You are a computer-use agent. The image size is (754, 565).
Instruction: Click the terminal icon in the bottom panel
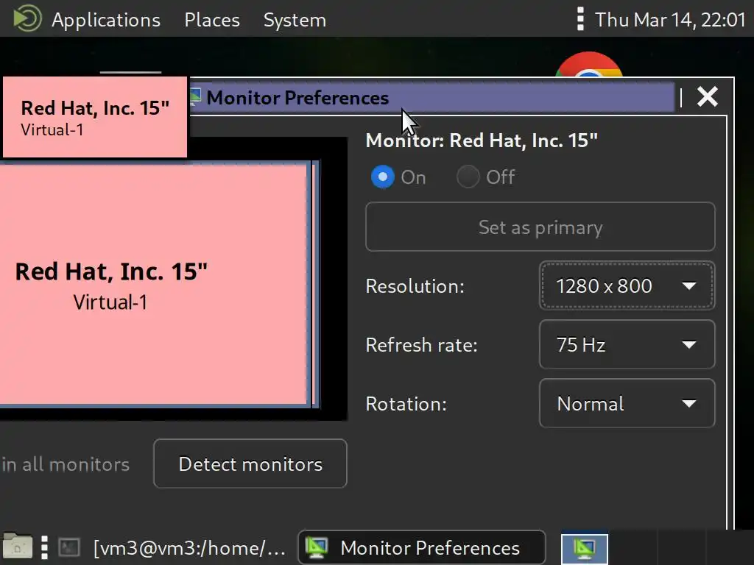[69, 547]
